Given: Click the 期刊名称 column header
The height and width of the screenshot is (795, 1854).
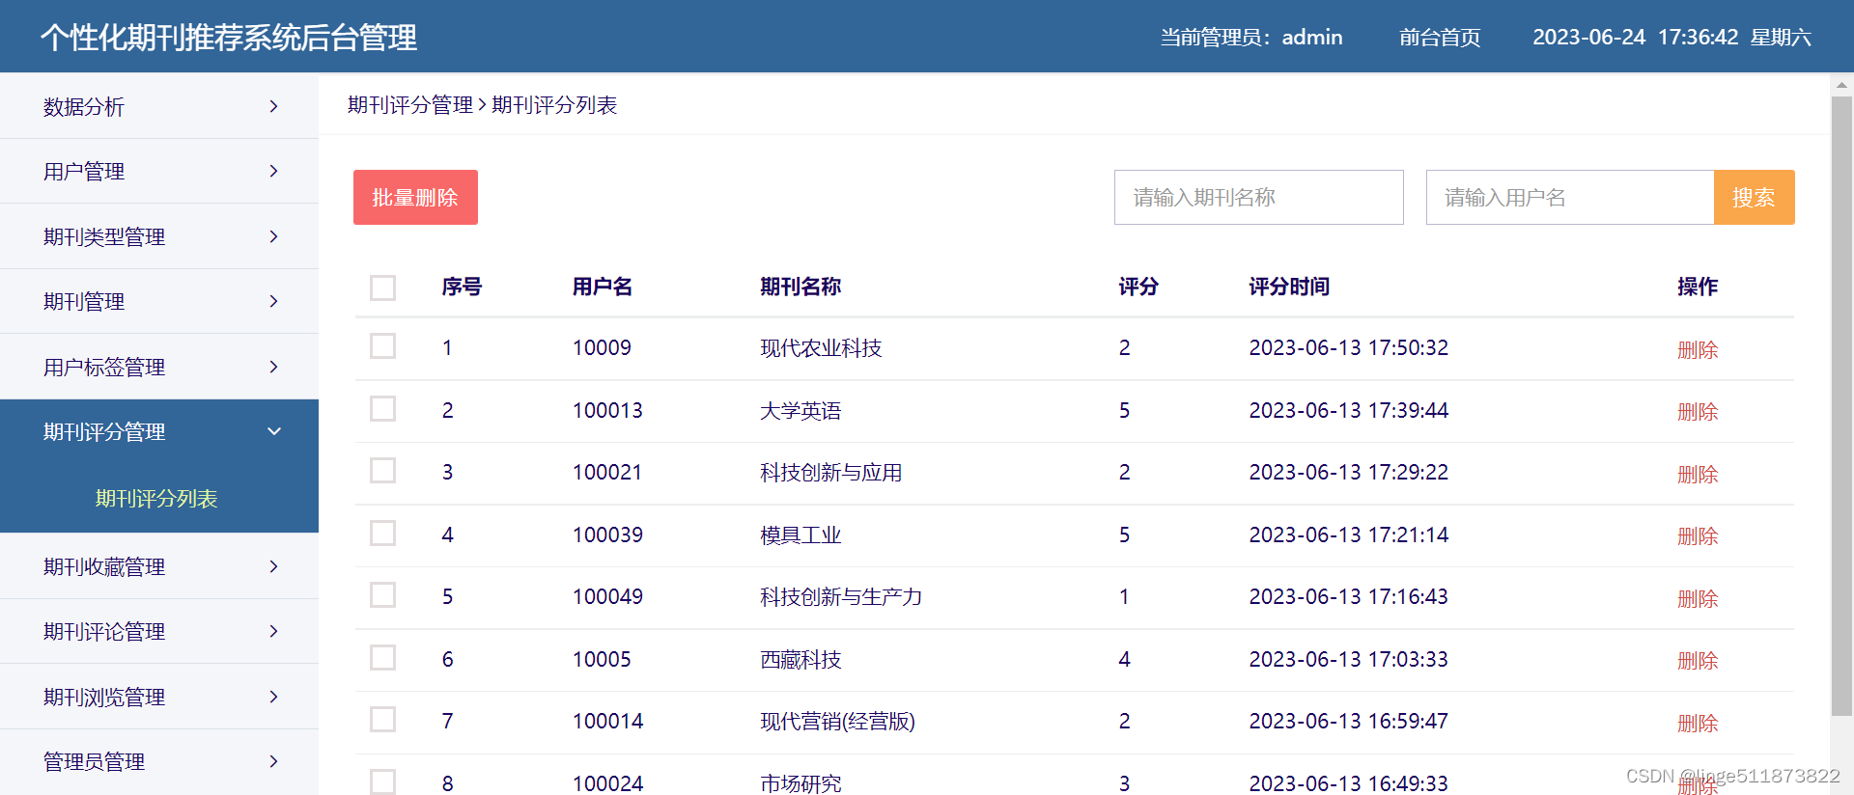Looking at the screenshot, I should tap(801, 287).
